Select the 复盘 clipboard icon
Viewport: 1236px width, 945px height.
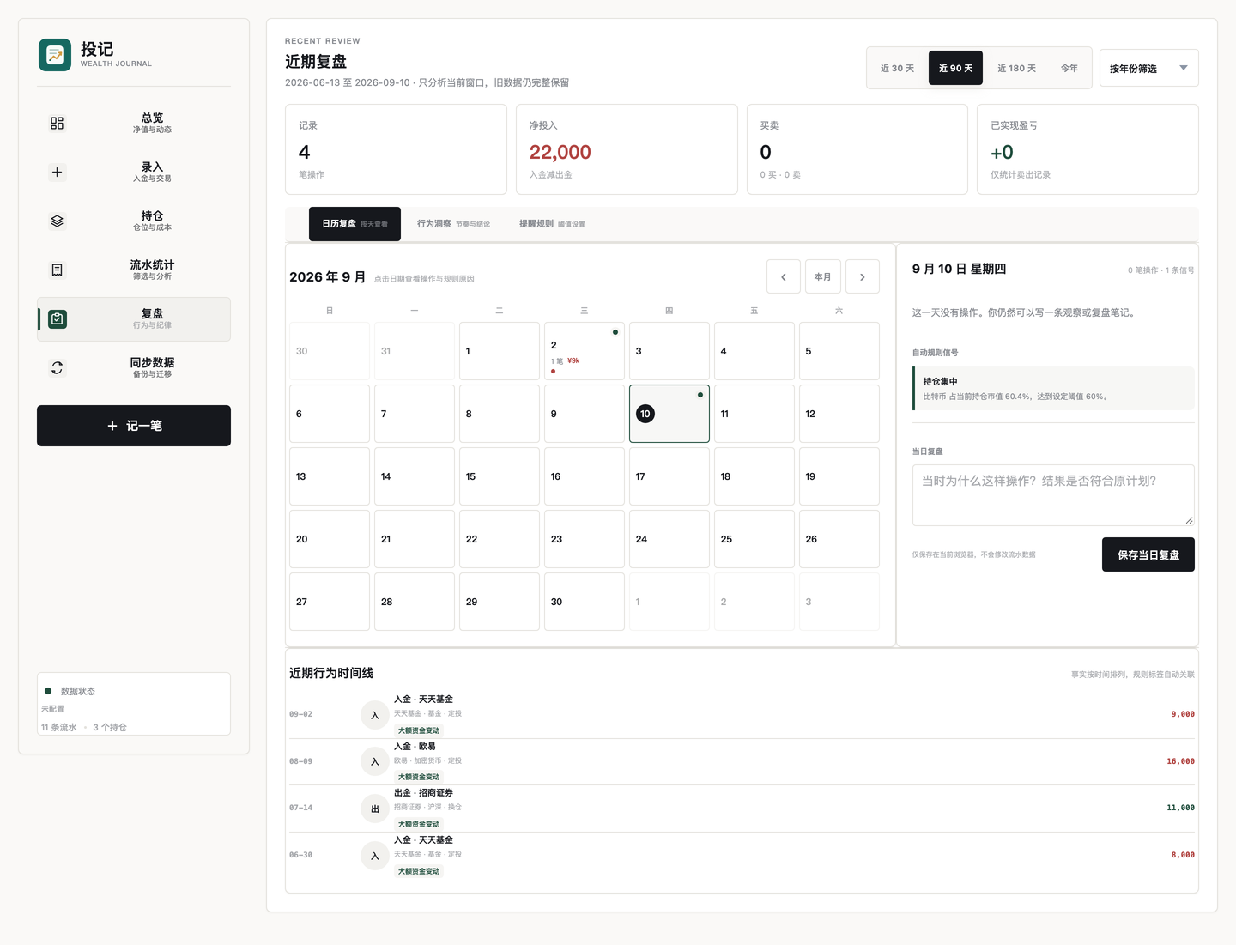coord(57,318)
